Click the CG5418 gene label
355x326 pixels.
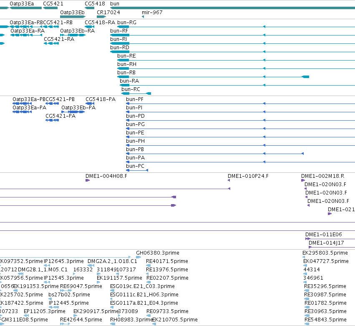pyautogui.click(x=95, y=4)
